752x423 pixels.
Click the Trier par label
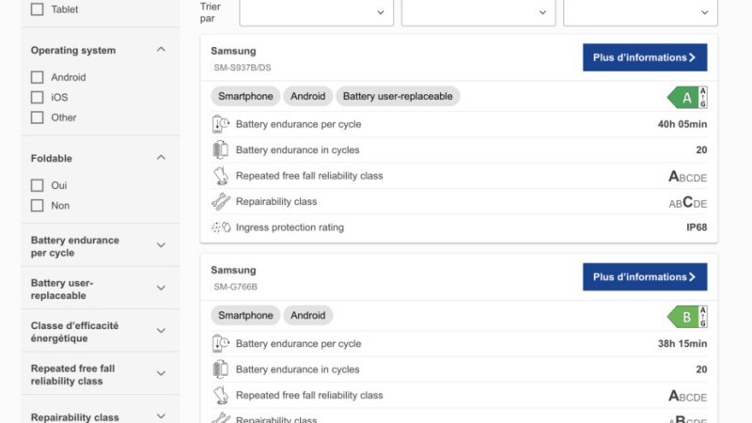210,12
